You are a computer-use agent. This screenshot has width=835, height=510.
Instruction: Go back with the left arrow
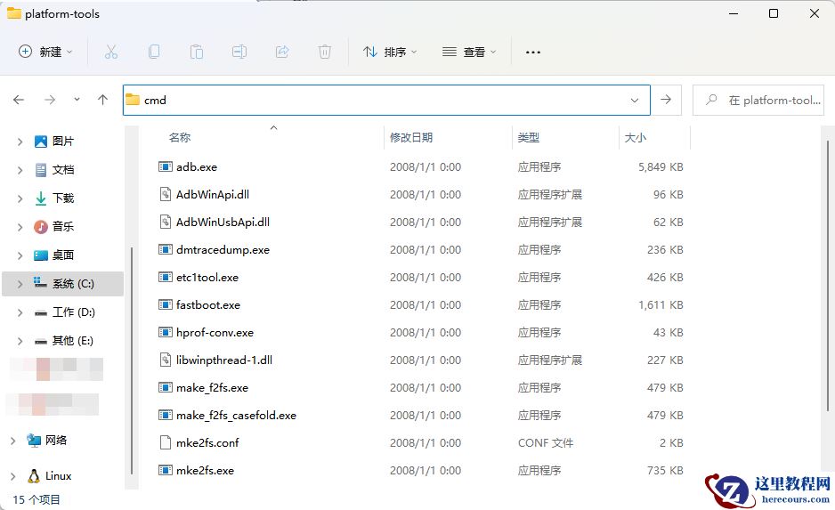click(19, 100)
